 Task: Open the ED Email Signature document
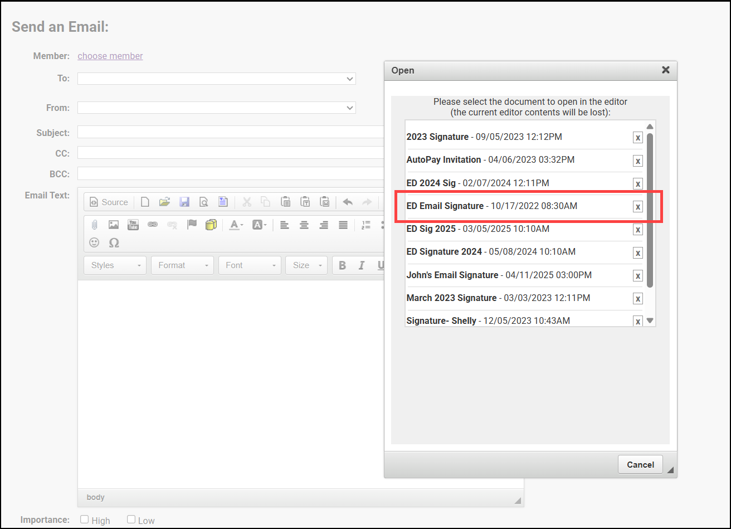coord(445,206)
